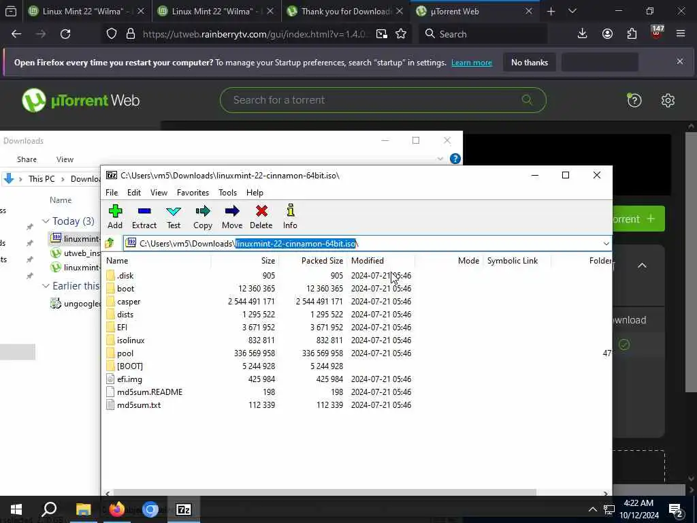Select utweb installer file in Explorer
697x523 pixels.
pos(75,253)
